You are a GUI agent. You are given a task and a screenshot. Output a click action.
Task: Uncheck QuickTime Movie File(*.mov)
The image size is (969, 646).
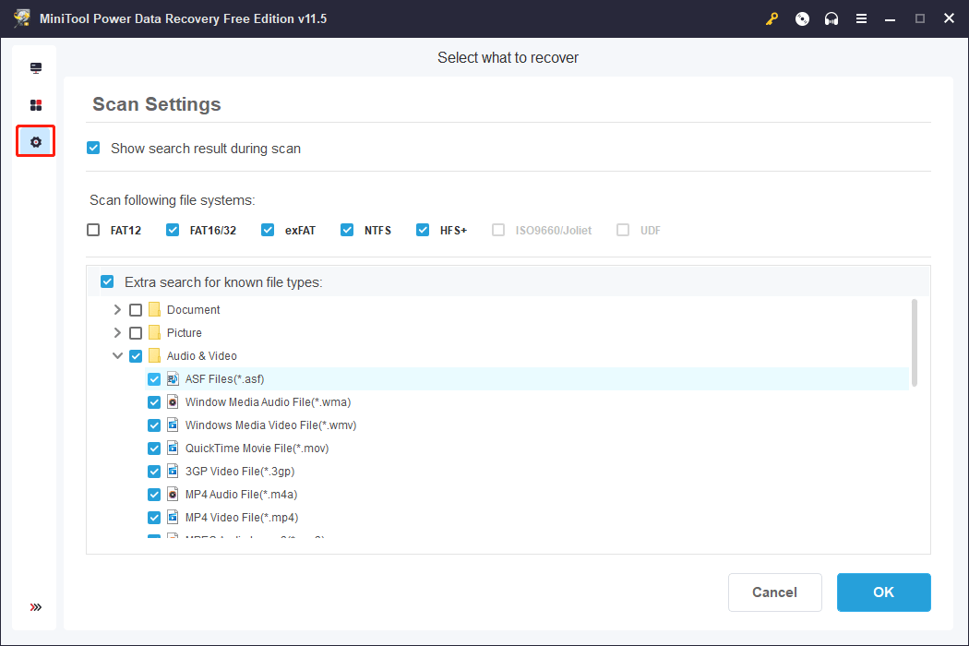point(154,449)
